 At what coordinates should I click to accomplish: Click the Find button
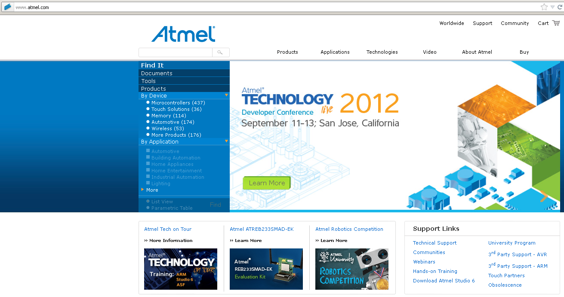[216, 205]
